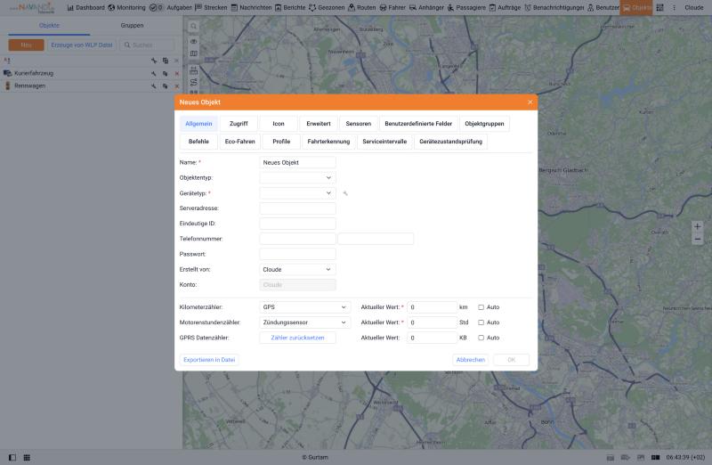Click the OK button in the dialog
This screenshot has width=712, height=465.
pyautogui.click(x=511, y=360)
